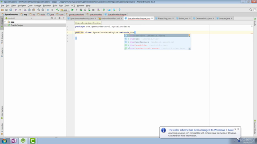This screenshot has height=144, width=257.
Task: Open the app run configuration dropdown
Action: (65, 10)
